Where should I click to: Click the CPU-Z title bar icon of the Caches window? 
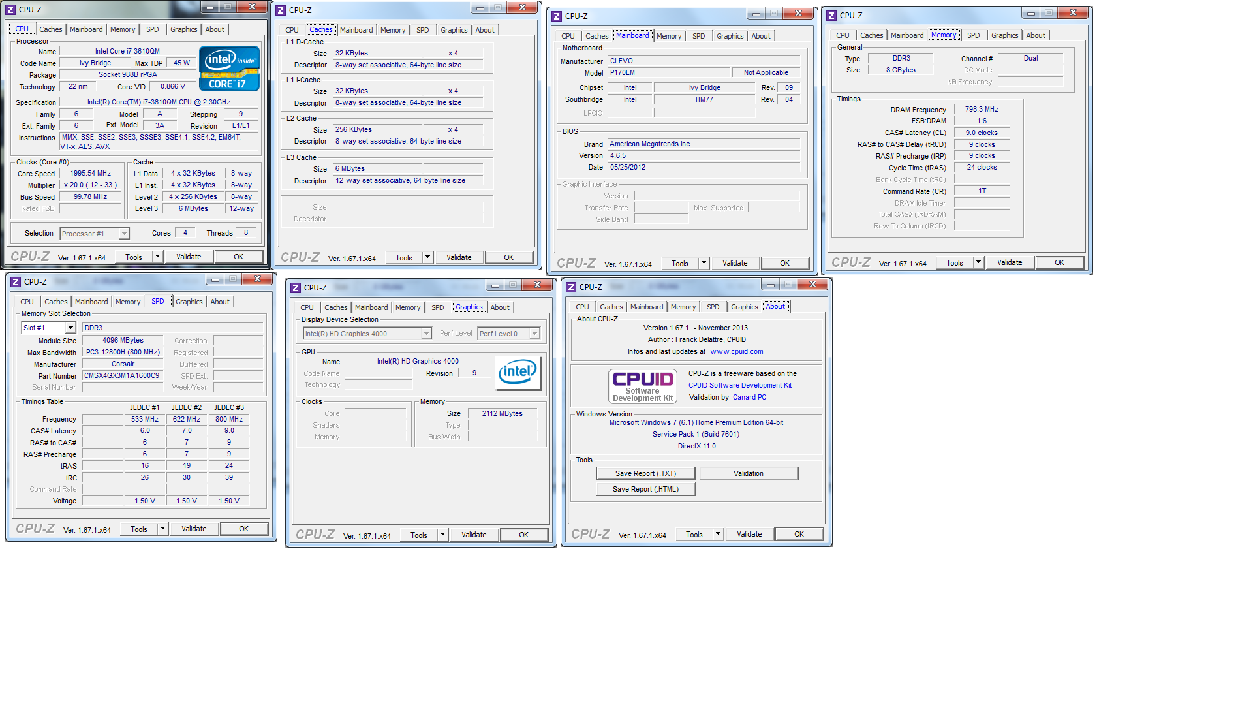[x=281, y=10]
